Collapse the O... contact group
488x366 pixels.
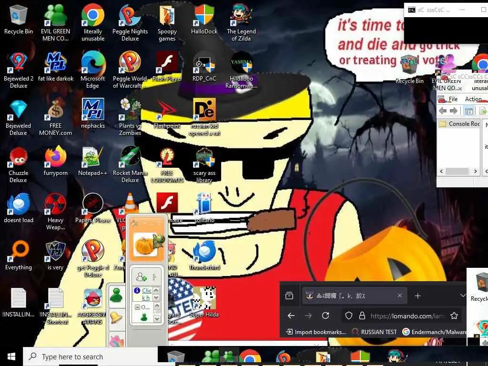(x=137, y=307)
